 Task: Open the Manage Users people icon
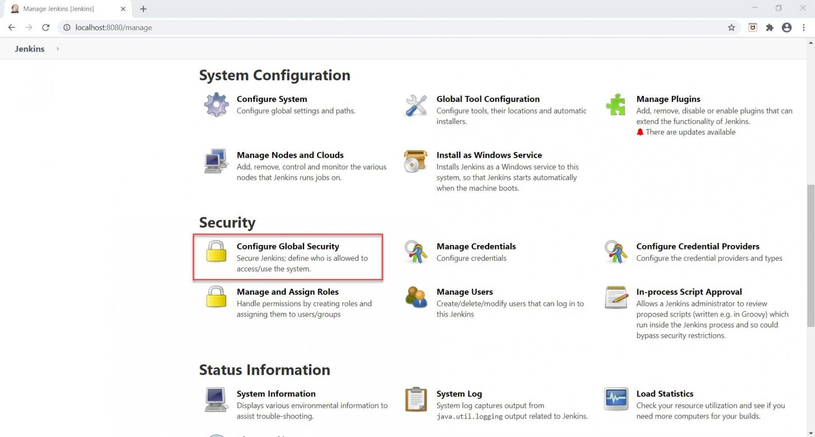coord(415,298)
